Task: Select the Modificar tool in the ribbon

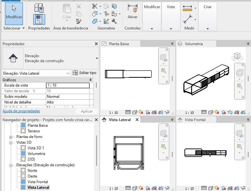Action: click(13, 14)
